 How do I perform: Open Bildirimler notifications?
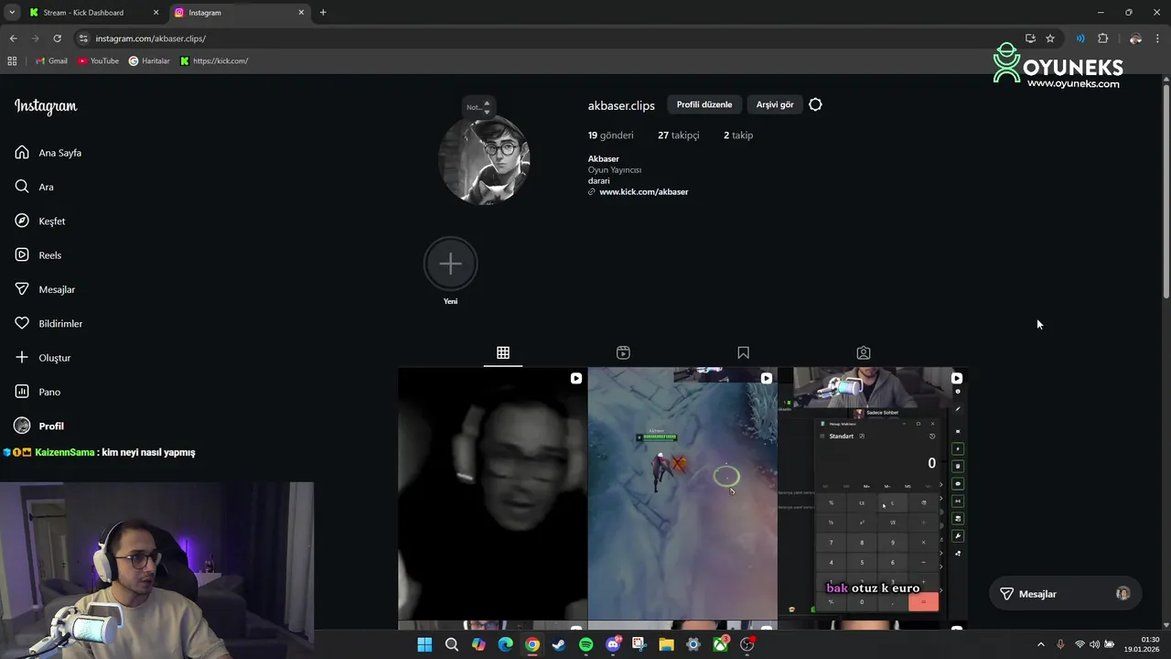point(48,323)
